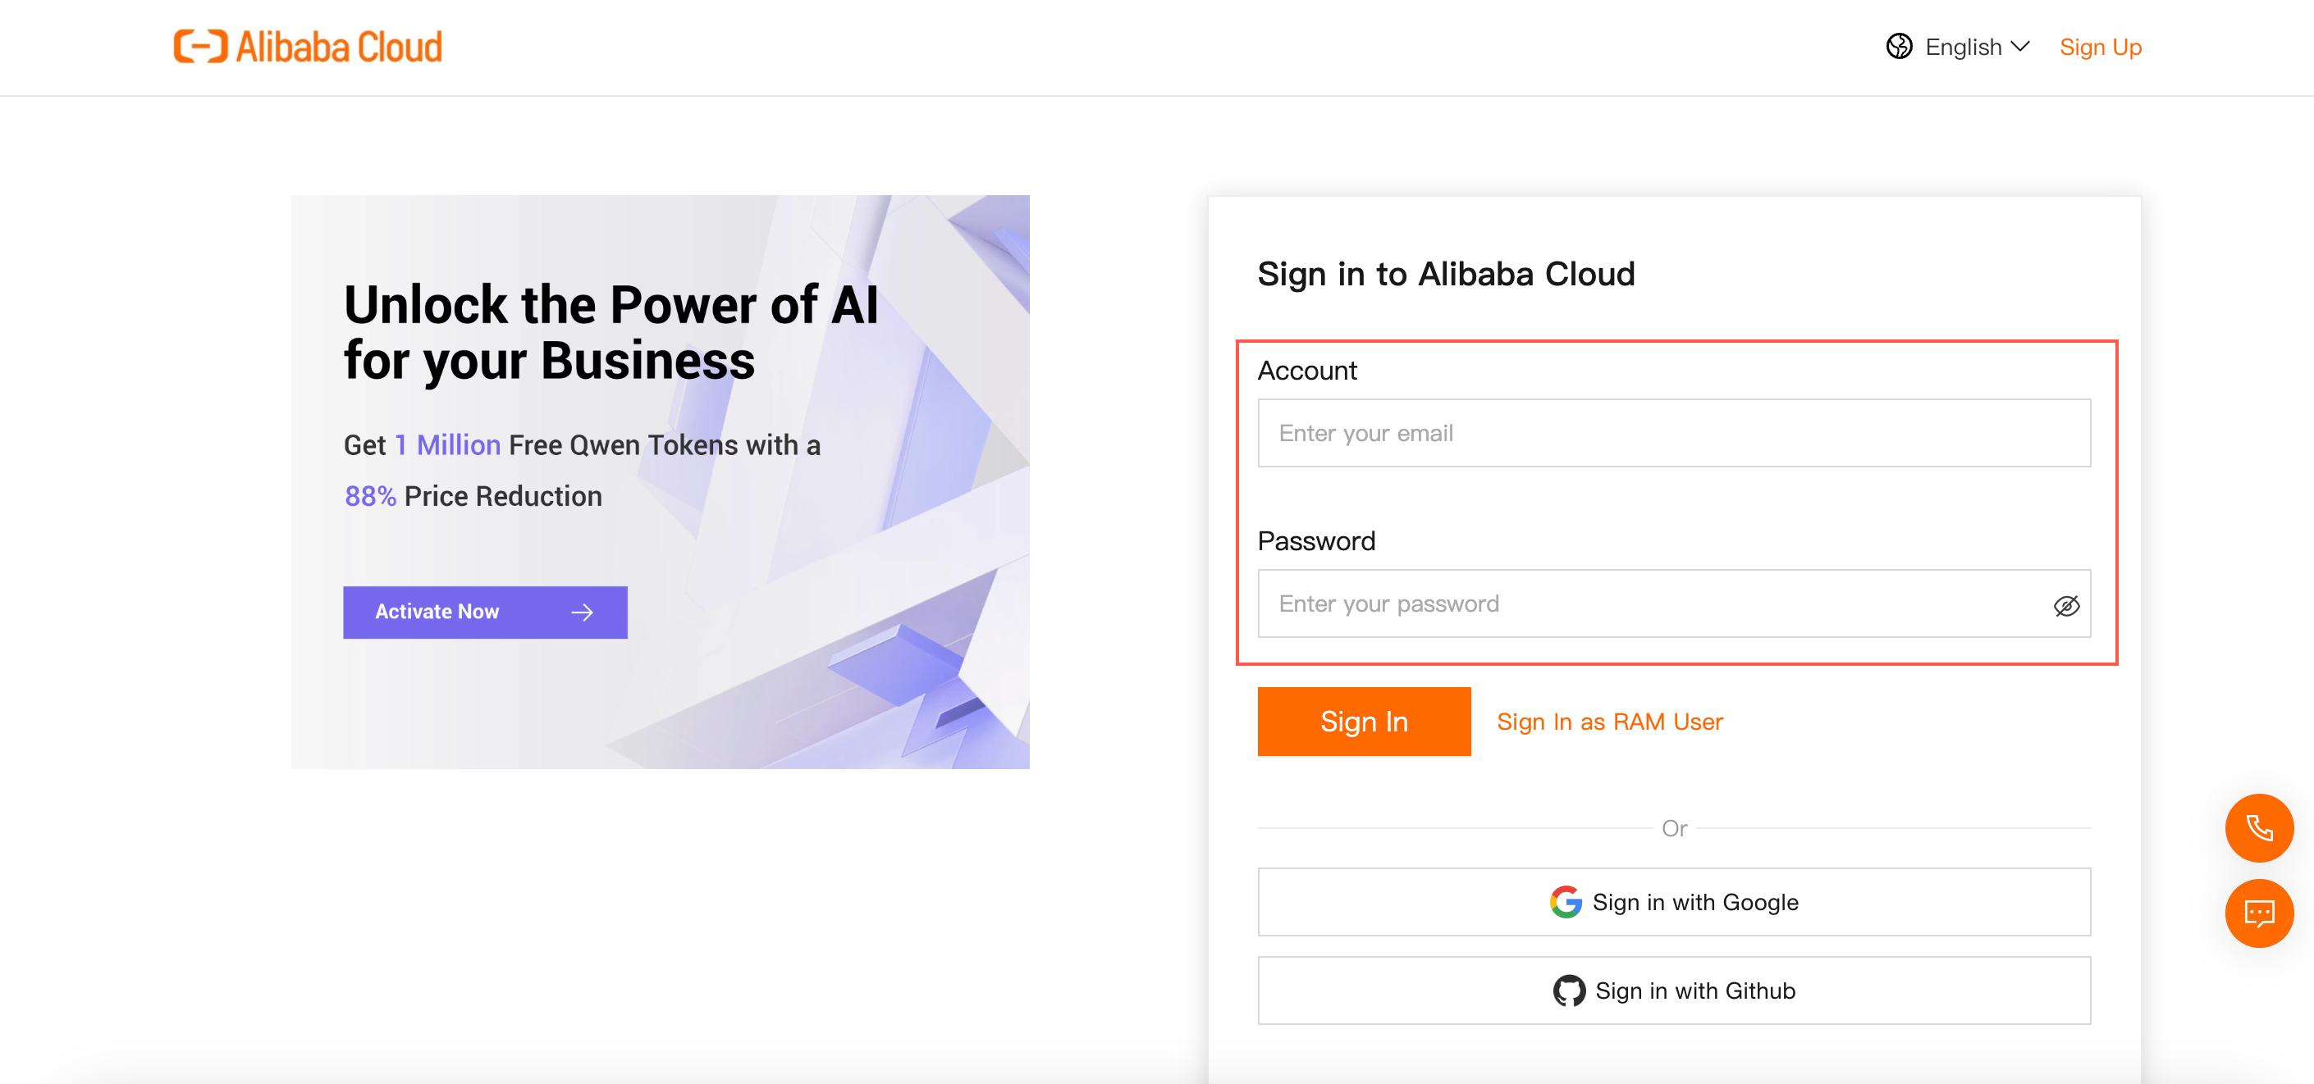Click the globe language icon
The height and width of the screenshot is (1084, 2314).
tap(1898, 47)
